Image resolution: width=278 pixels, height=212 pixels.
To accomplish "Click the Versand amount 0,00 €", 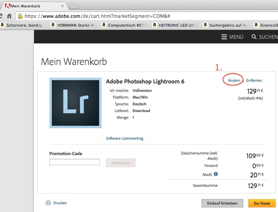I will pyautogui.click(x=258, y=166).
